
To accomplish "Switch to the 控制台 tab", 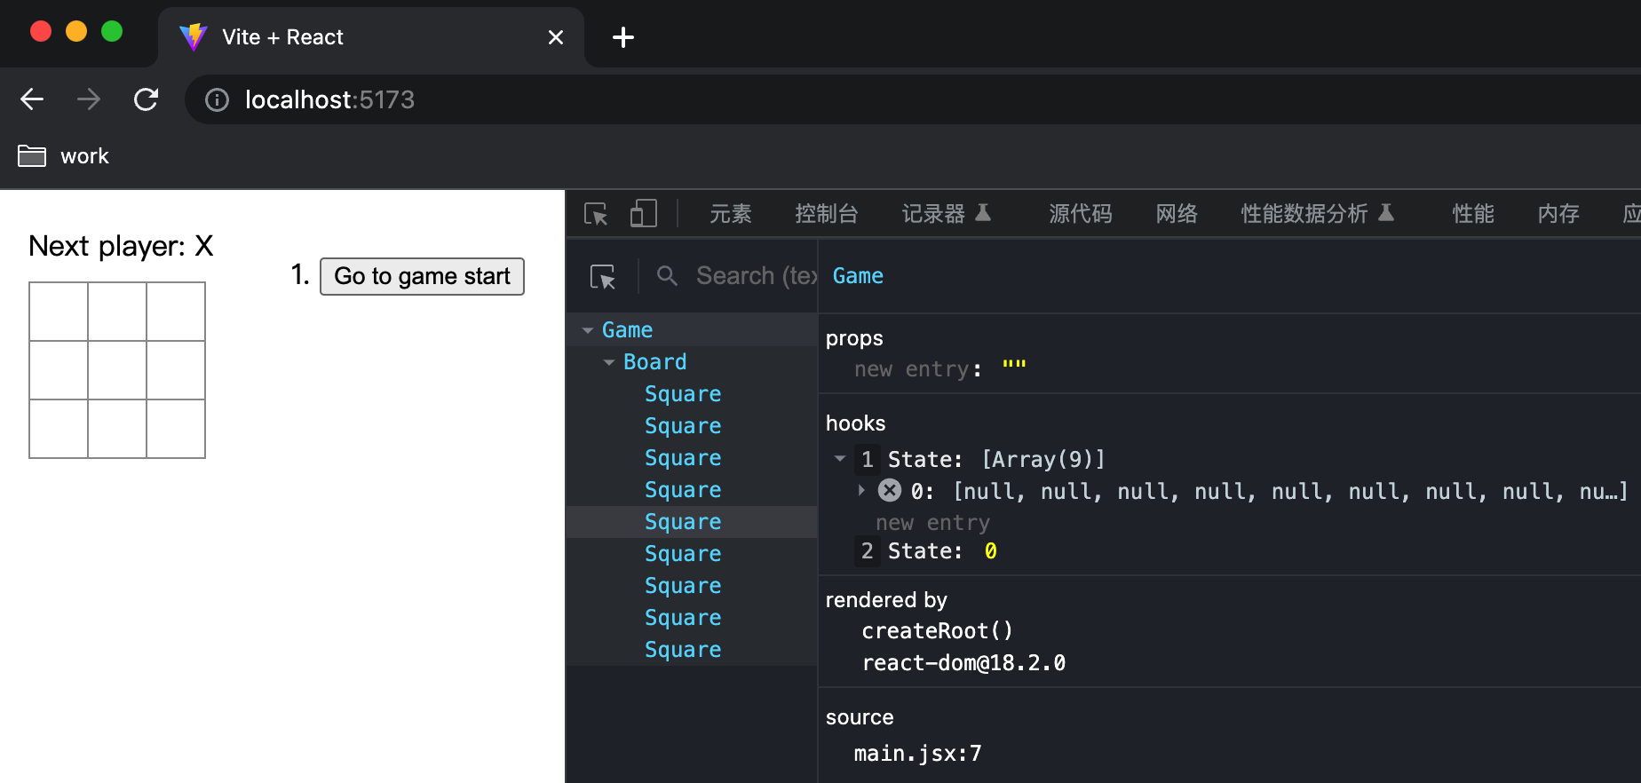I will pos(827,214).
